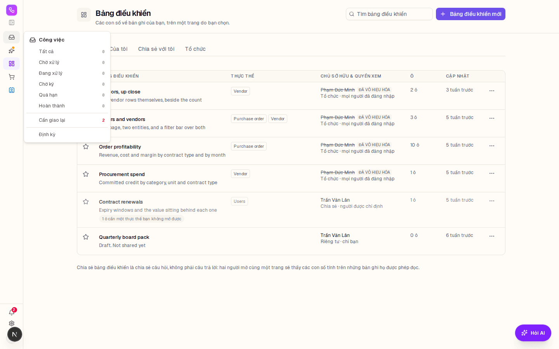Click the Tìm bảng điều khiển search field
Viewport: 559px width, 349px height.
click(389, 14)
